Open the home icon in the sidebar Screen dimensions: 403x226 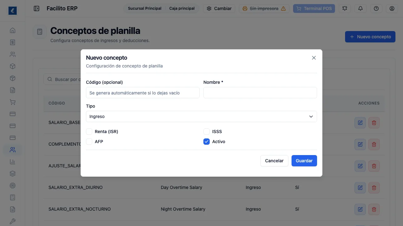tap(13, 30)
